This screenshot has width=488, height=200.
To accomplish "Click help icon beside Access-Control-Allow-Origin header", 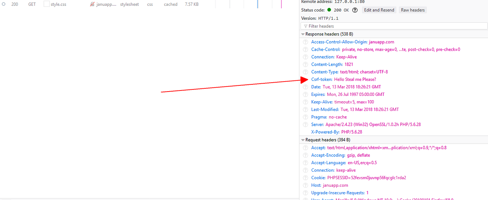I will [305, 42].
